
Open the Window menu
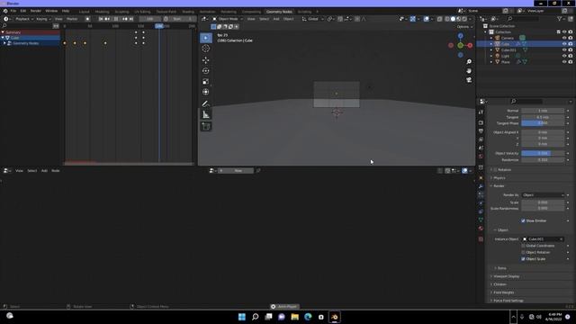click(x=51, y=11)
